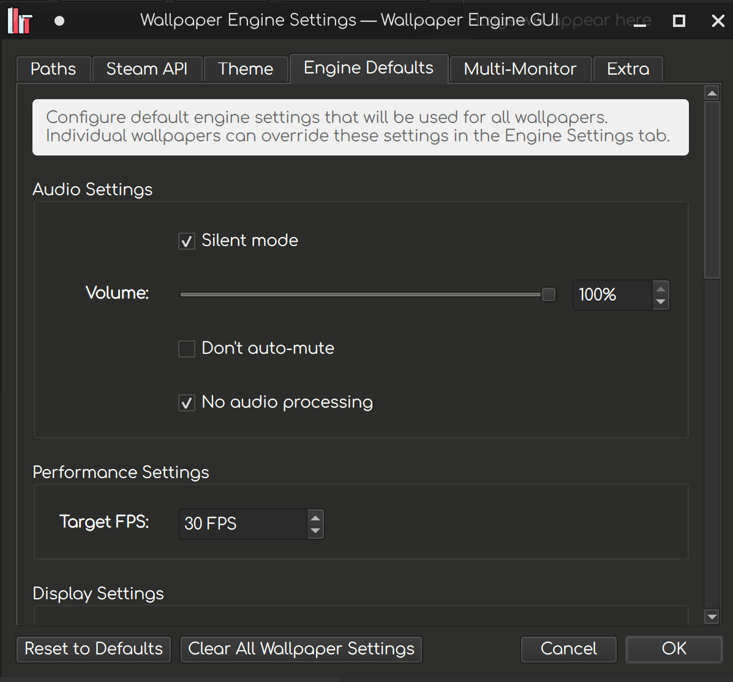733x682 pixels.
Task: Click the vertical scrollbar thumb
Action: (712, 190)
